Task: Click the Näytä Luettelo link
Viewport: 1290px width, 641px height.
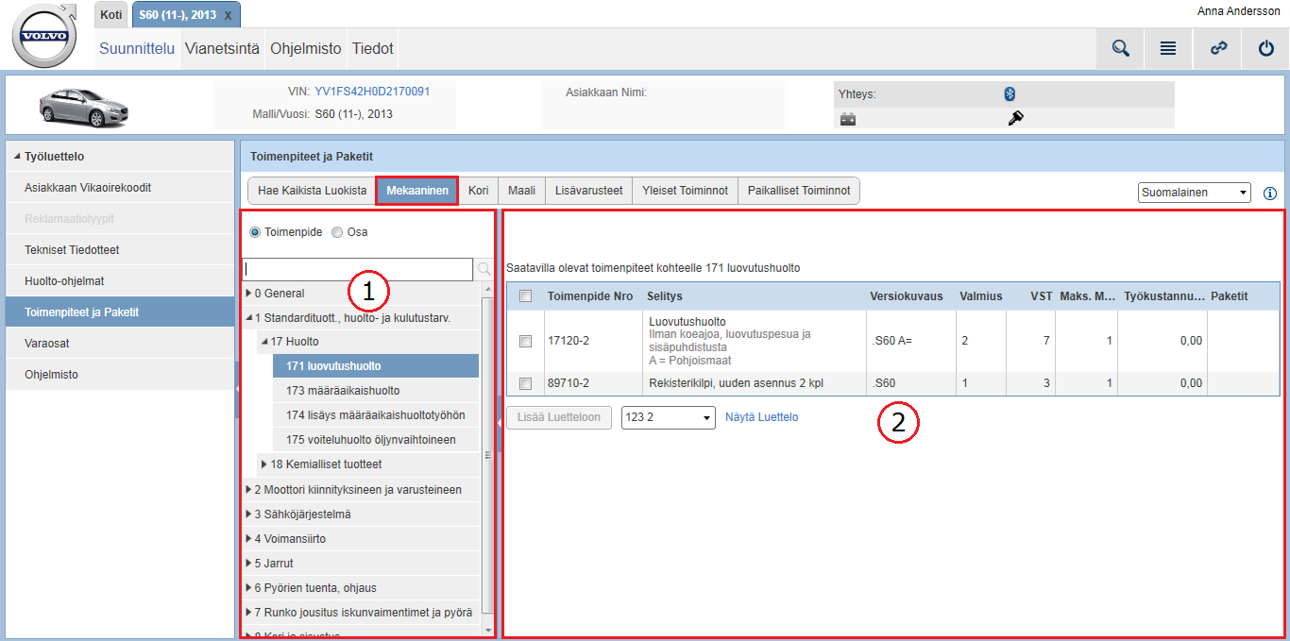Action: 761,417
